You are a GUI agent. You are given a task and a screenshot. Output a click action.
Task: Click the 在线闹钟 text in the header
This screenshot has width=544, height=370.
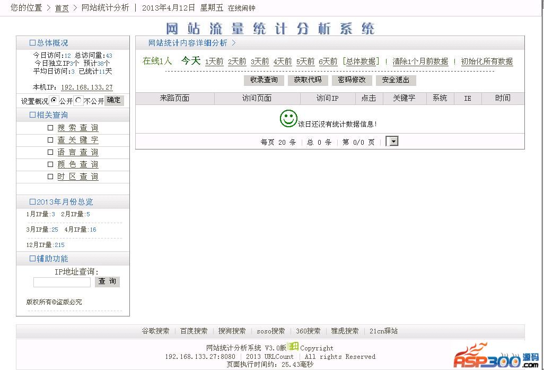241,8
